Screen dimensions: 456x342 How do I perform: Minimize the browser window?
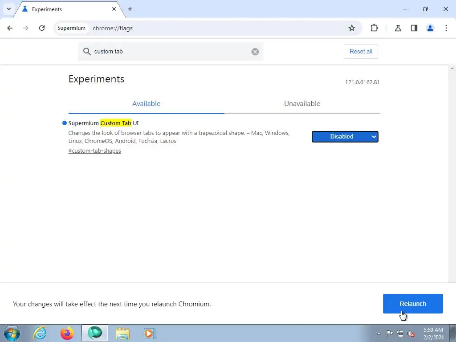404,9
